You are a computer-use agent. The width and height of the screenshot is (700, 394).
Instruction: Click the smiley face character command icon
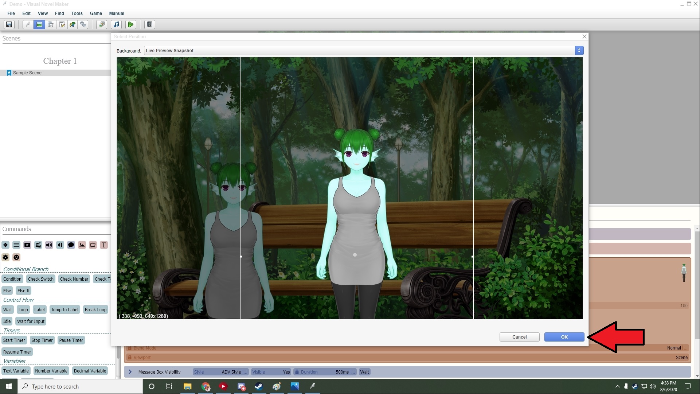coord(16,257)
